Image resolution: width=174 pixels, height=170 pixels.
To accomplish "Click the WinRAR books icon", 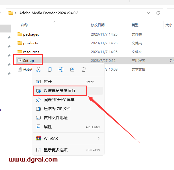I will tap(38, 138).
